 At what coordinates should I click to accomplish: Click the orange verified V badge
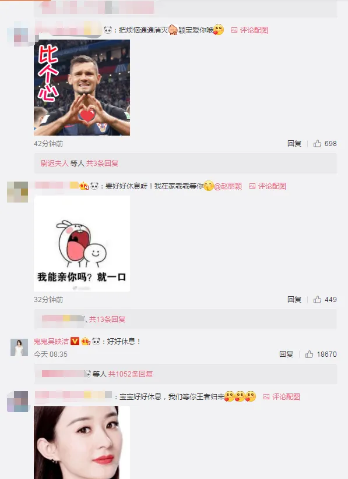coord(75,341)
